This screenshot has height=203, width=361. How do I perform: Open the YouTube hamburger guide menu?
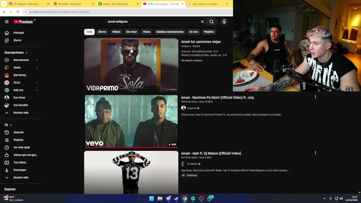7,21
